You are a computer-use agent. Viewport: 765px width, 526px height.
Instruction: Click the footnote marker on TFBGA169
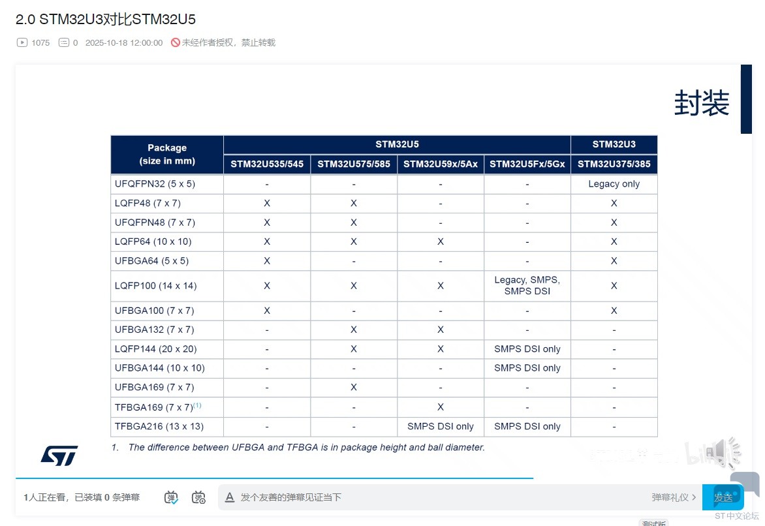pos(197,405)
